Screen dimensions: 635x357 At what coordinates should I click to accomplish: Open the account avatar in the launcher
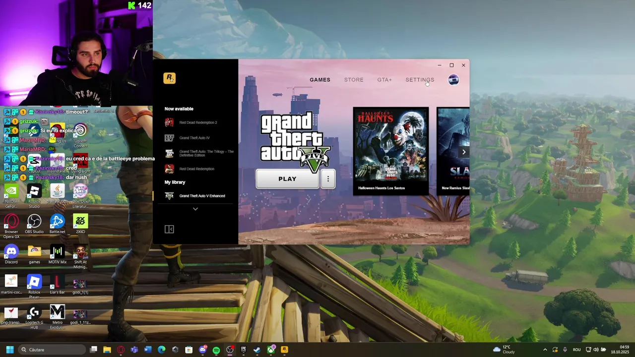point(453,80)
